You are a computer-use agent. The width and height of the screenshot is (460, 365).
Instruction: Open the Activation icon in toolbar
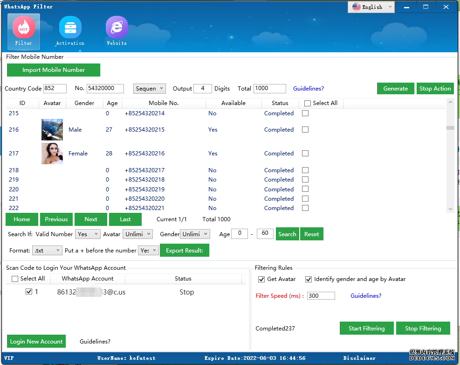click(70, 31)
